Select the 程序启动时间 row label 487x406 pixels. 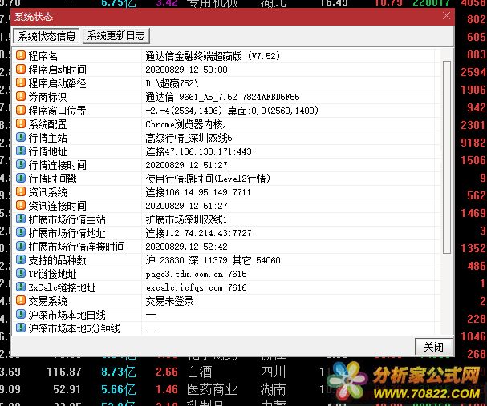click(x=57, y=70)
